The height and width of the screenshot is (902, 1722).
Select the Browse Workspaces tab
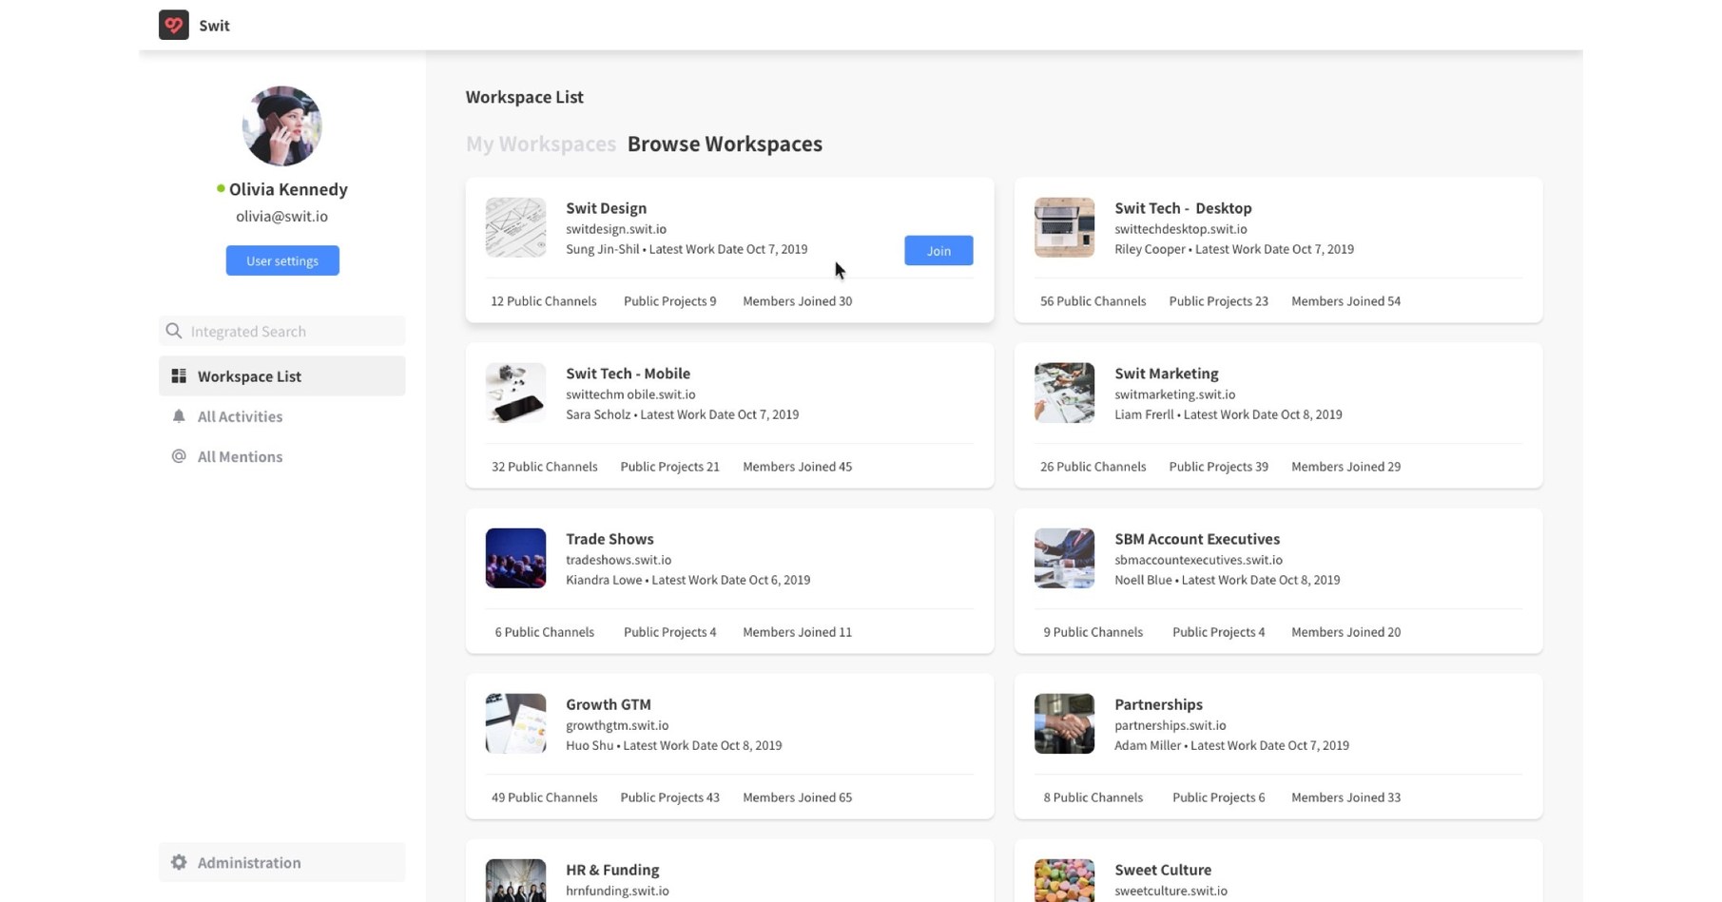pos(725,144)
